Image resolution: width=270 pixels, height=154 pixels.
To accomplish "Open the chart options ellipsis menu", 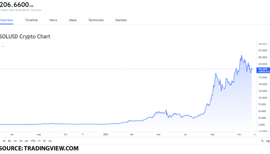I will 3,46.
